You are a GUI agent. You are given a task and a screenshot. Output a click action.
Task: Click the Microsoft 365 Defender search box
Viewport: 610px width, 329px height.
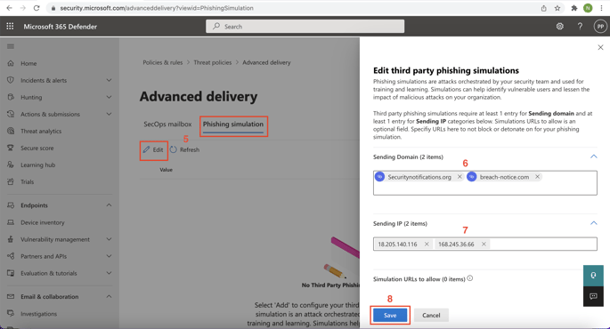click(305, 27)
